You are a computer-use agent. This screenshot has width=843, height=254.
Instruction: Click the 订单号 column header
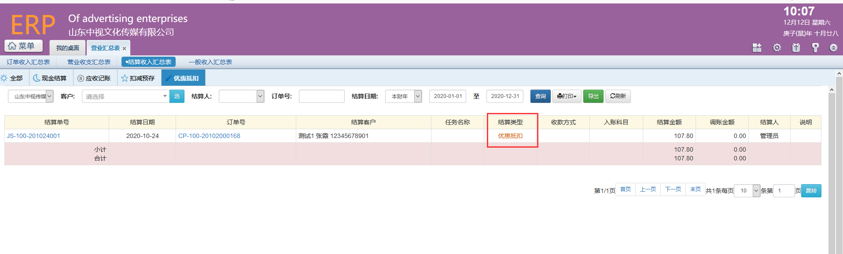pyautogui.click(x=236, y=122)
